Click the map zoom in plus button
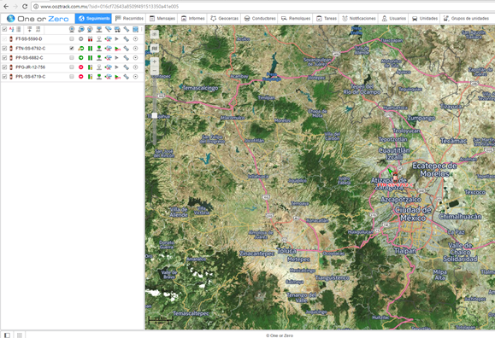 point(155,61)
